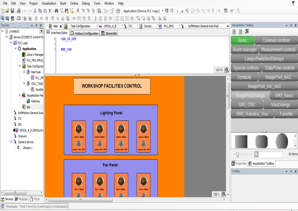Screen dimensions: 298x211
Task: Click the zoom magnifier icon in the interface editor
Action: (227, 70)
